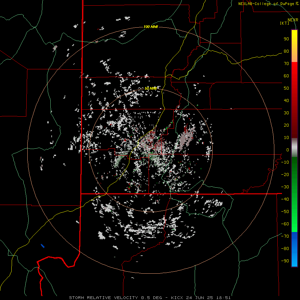Click the 0 value on the velocity scale
300x300 pixels.
coord(288,150)
